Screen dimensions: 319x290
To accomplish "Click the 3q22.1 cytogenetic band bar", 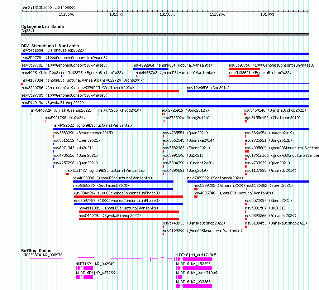I will click(165, 35).
